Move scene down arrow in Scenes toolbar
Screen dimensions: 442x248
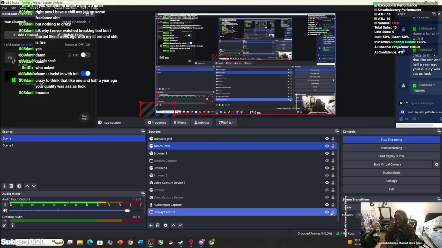[34, 186]
